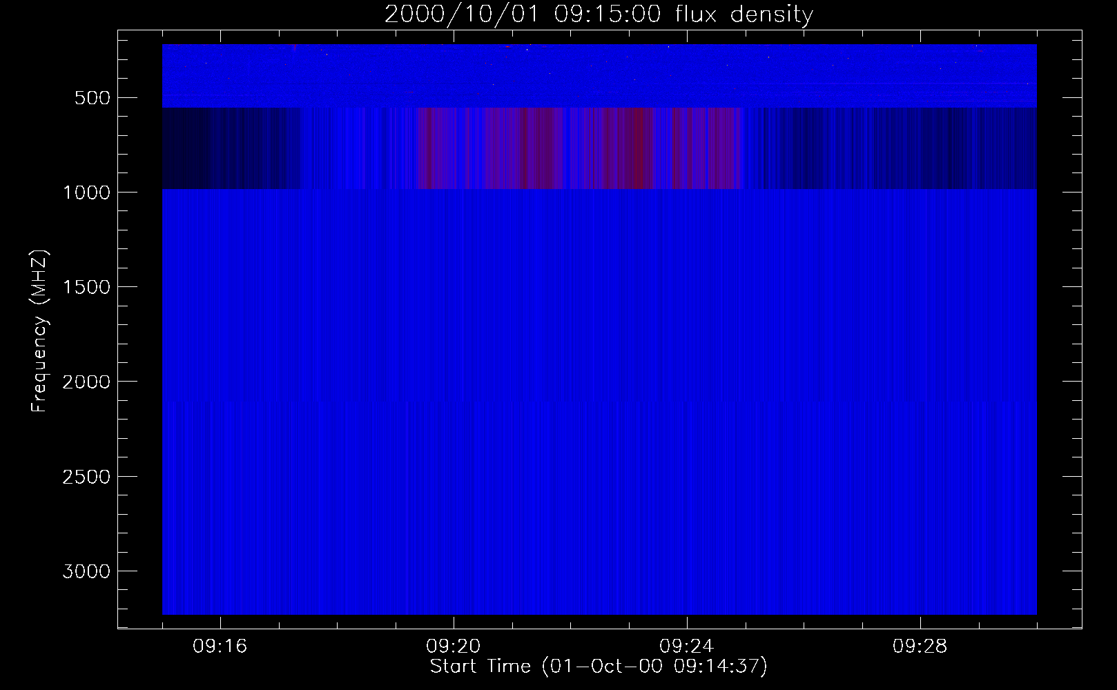Click the 09:16 time tick label
1117x690 pixels.
220,647
